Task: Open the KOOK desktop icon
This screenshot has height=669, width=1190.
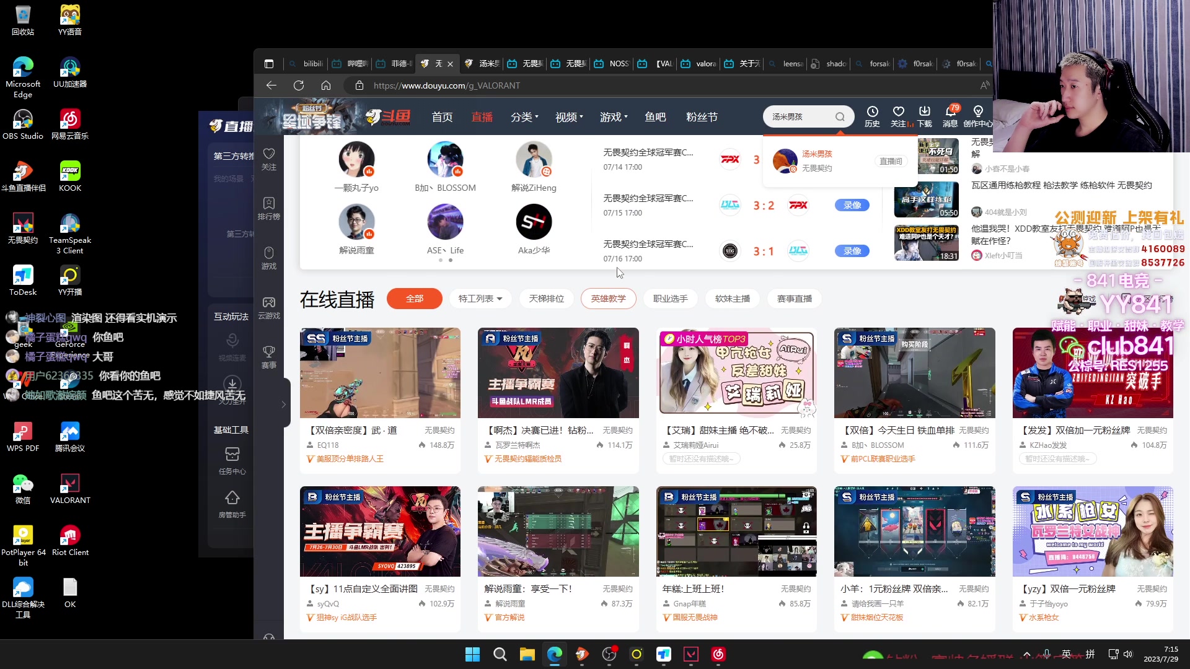Action: coord(70,176)
